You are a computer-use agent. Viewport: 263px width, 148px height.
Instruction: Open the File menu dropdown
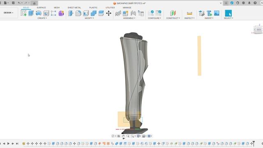6,3
